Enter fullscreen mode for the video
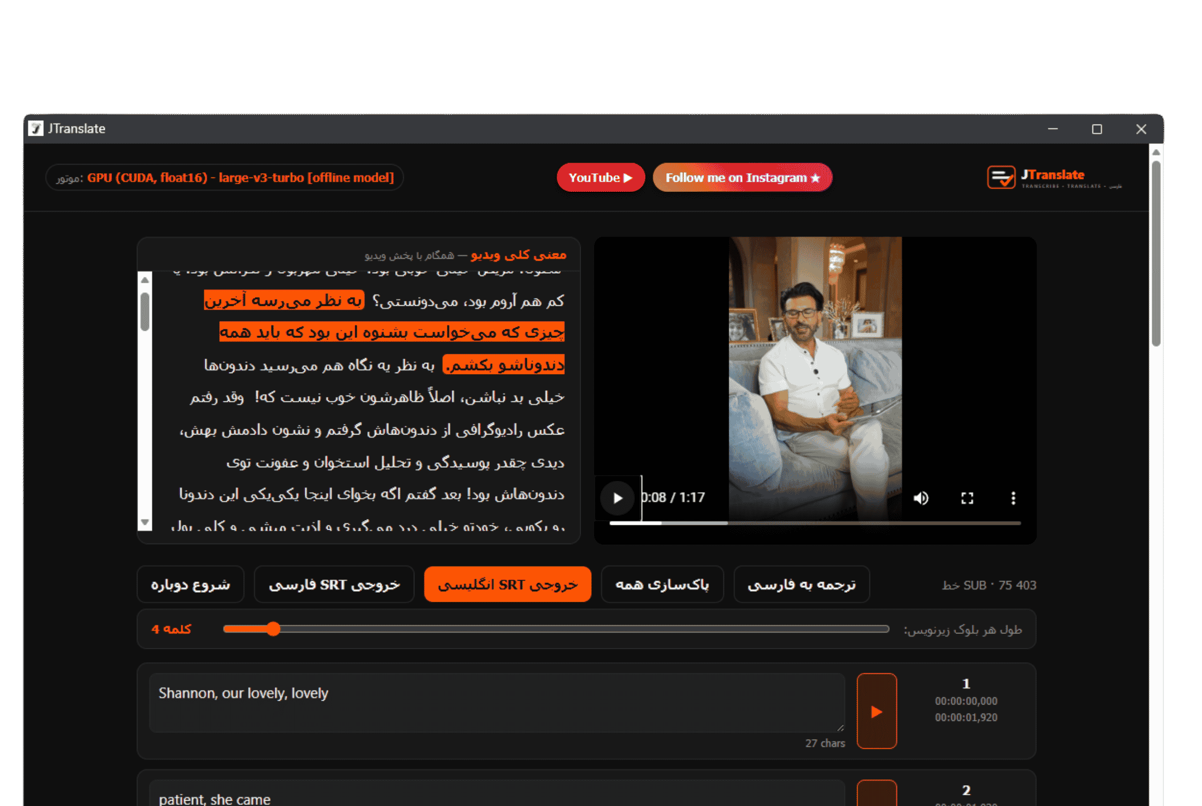 [x=967, y=498]
